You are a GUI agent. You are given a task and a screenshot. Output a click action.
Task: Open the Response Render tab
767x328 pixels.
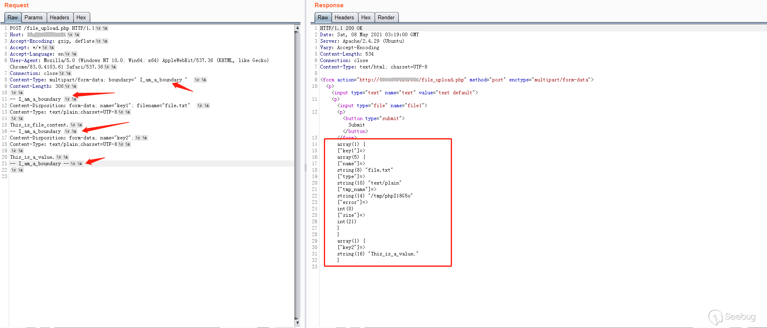386,18
